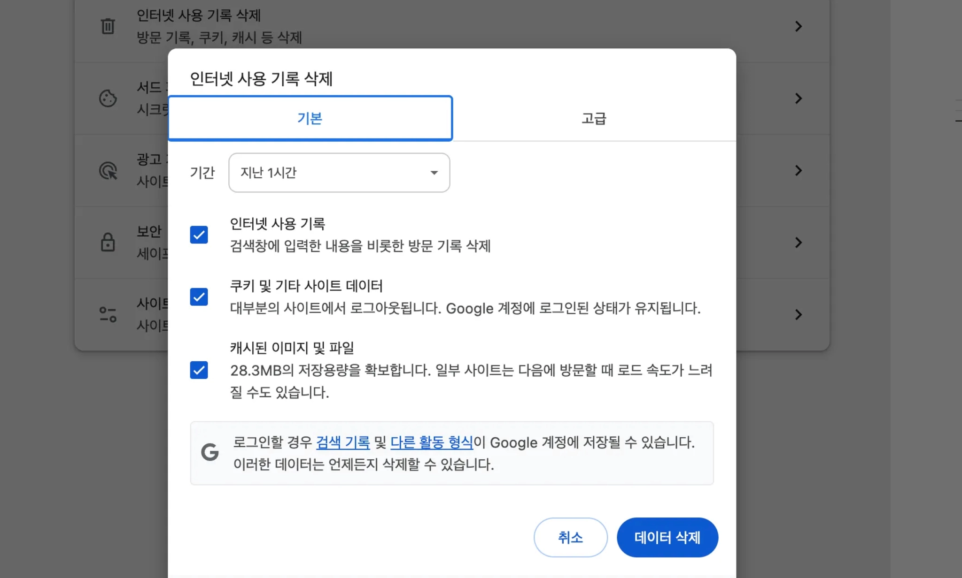Uncheck the 인터넷 사용 기록 checkbox
This screenshot has width=962, height=578.
pos(199,235)
